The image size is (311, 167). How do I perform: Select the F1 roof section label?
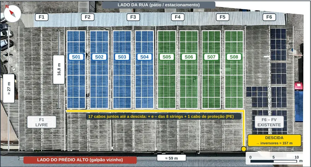(42, 17)
